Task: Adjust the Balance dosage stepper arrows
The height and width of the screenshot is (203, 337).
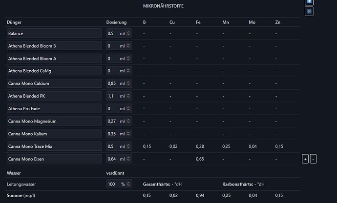Action: click(128, 33)
